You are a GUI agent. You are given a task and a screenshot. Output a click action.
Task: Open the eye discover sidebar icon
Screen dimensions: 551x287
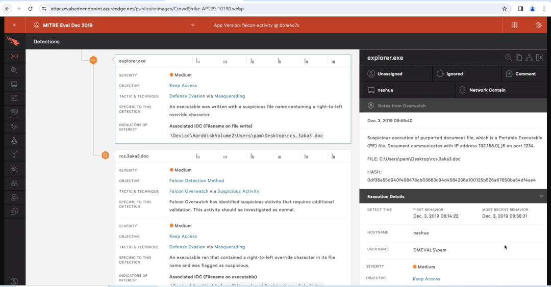click(x=14, y=126)
